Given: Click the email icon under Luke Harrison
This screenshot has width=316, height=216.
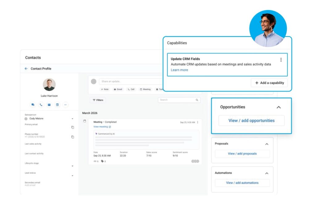Looking at the screenshot, I should (x=49, y=105).
